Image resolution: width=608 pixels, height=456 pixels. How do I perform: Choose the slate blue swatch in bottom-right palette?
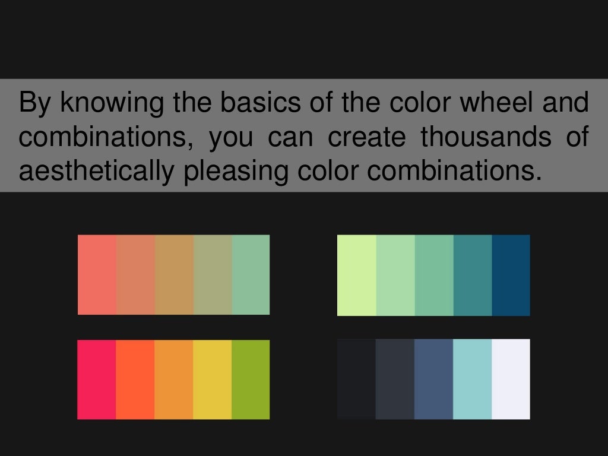[x=434, y=379]
